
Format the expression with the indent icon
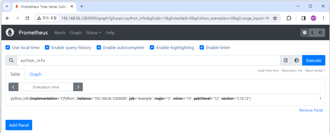pyautogui.click(x=286, y=60)
